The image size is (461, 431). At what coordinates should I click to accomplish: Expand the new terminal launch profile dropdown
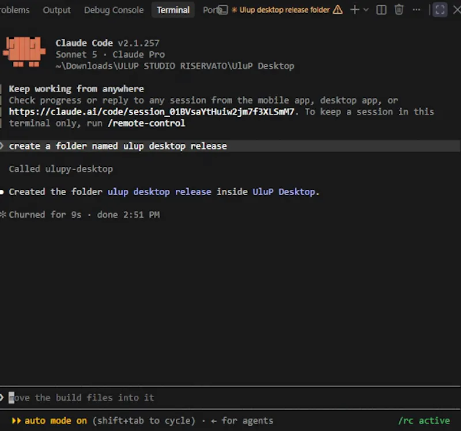[x=366, y=10]
